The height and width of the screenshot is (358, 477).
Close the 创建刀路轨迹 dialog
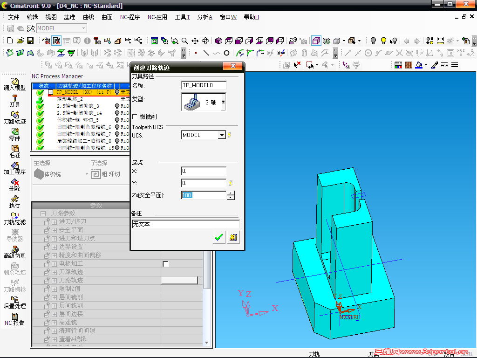233,66
